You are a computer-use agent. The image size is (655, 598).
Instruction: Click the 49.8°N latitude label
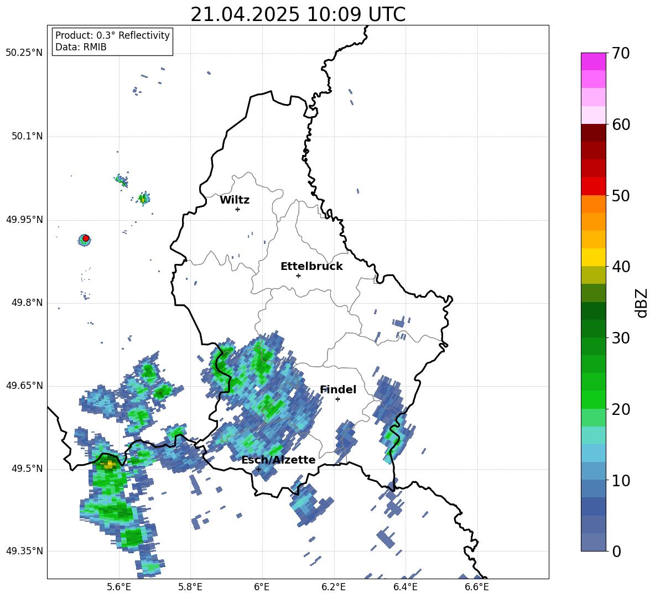tap(27, 303)
